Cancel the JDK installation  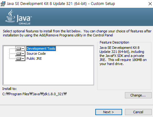point(138,112)
